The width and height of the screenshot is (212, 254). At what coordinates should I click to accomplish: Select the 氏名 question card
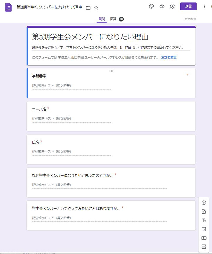[x=111, y=149]
